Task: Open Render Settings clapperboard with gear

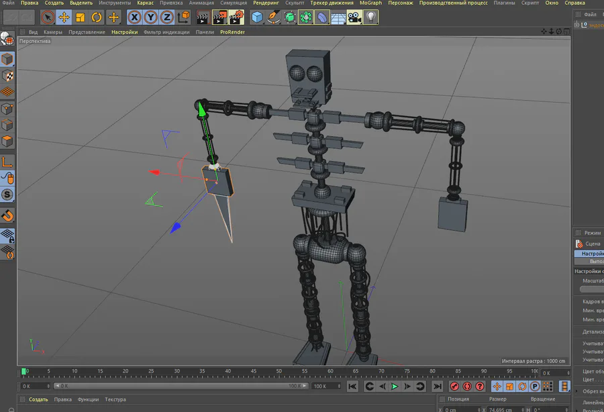Action: click(x=236, y=17)
